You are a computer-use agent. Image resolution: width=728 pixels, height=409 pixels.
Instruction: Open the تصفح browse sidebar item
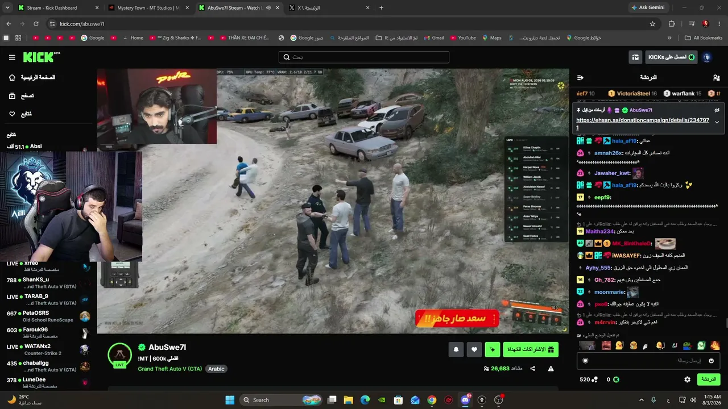[22, 96]
